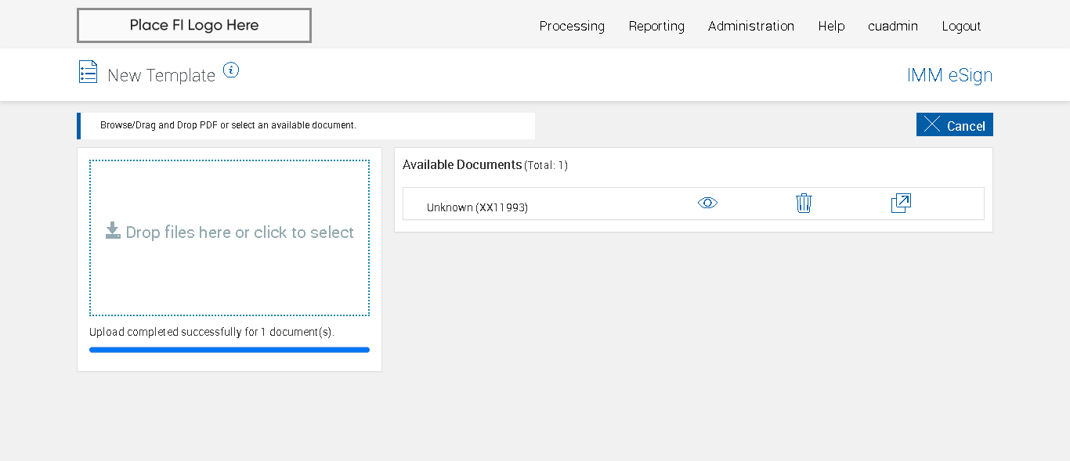Screen dimensions: 1070x461
Task: Delete the Unknown (XX11993) document via trash icon
Action: click(804, 203)
